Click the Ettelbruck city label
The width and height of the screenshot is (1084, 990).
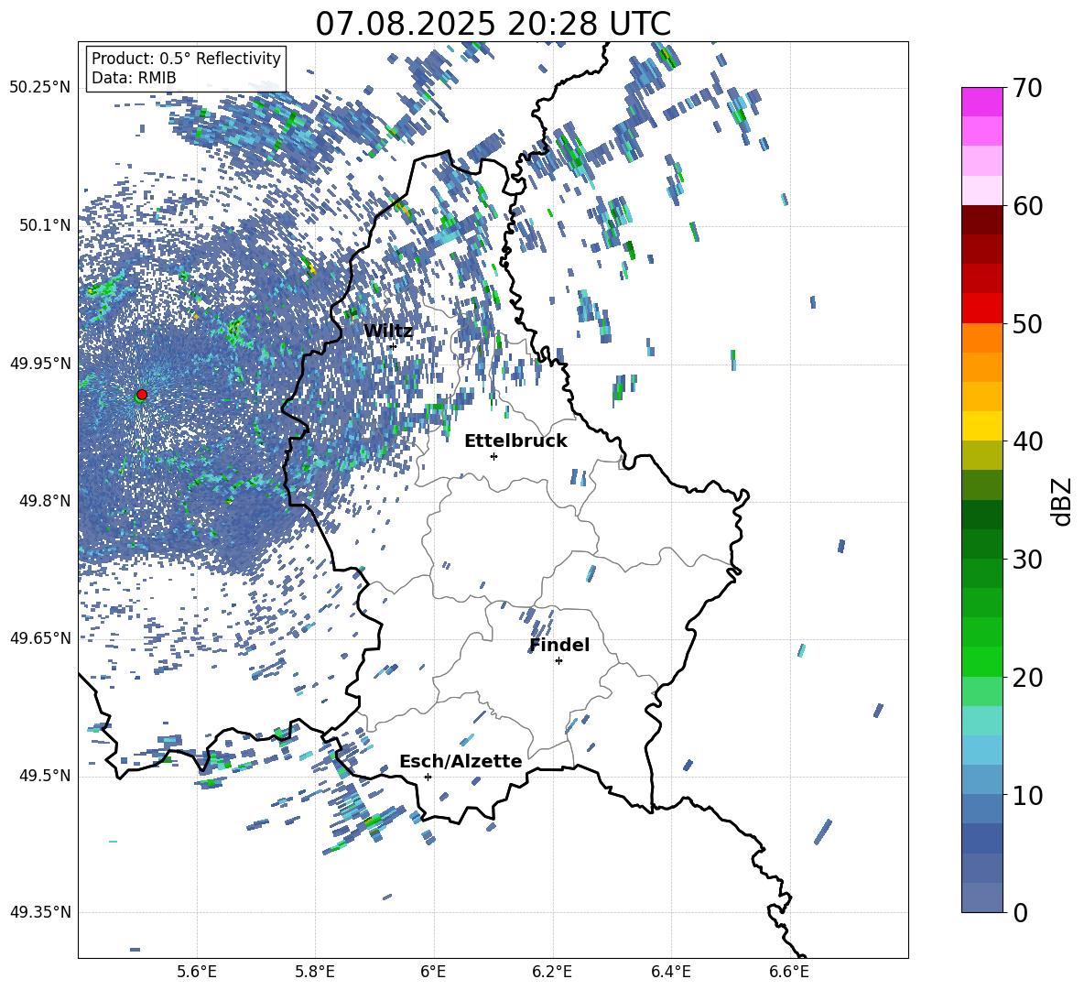pos(515,441)
